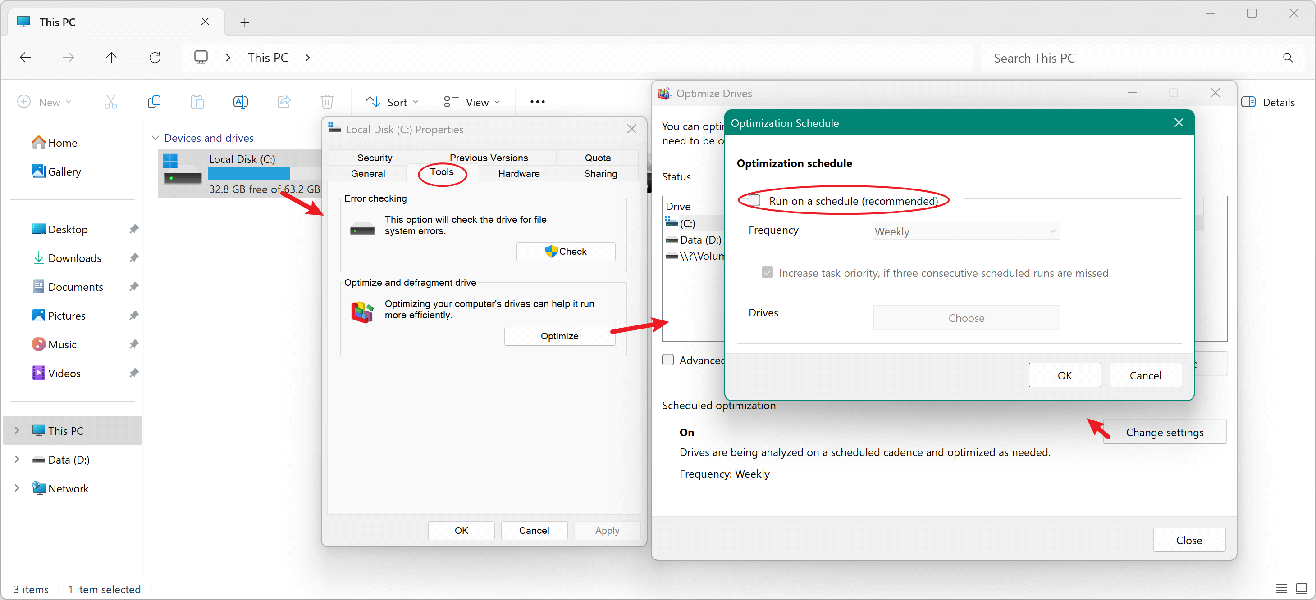
Task: Click the Delete trash icon
Action: point(327,102)
